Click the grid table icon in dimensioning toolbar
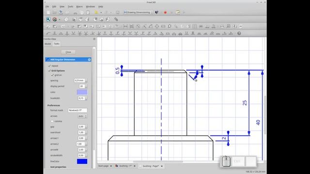Screen dimensions: 310x174 coord(195,26)
